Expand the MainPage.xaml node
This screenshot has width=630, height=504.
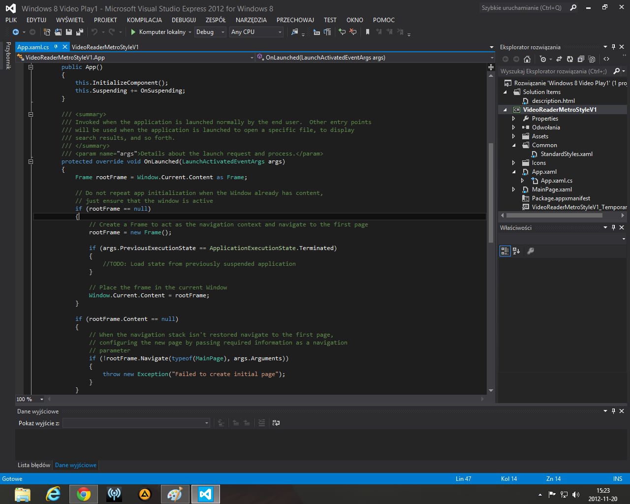pyautogui.click(x=513, y=189)
